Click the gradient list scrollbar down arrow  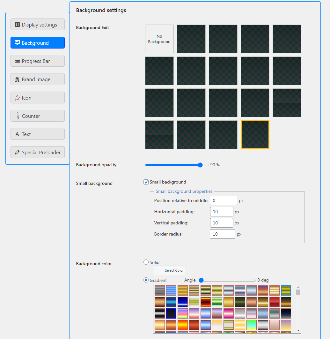coord(298,330)
